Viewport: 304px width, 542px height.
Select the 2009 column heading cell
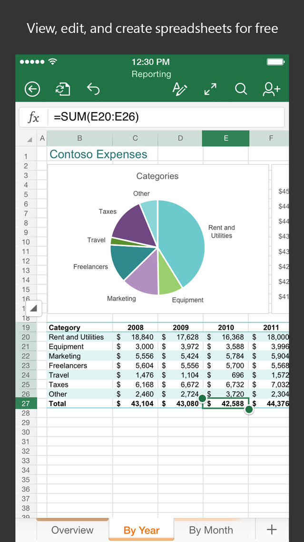tap(181, 327)
